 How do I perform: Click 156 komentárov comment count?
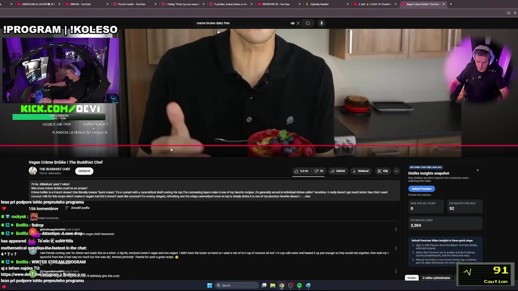click(x=43, y=209)
